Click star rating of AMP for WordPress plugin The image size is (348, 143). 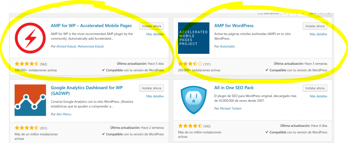[190, 64]
